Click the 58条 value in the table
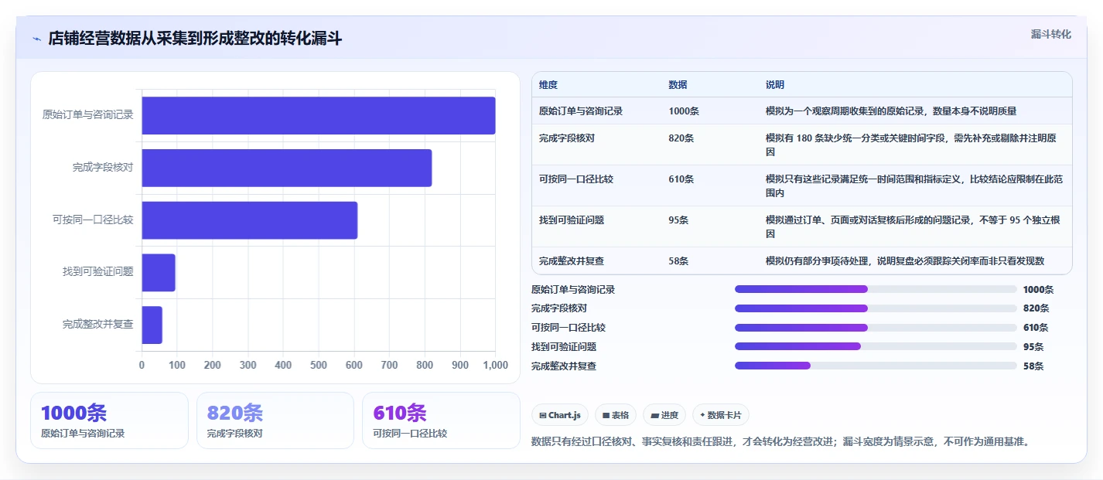 click(x=679, y=261)
